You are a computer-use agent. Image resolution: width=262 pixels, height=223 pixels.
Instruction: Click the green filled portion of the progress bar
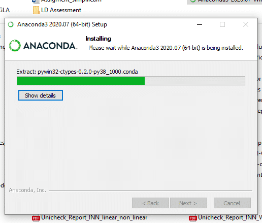(81, 81)
